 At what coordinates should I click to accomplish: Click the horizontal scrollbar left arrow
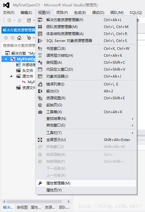point(4,202)
